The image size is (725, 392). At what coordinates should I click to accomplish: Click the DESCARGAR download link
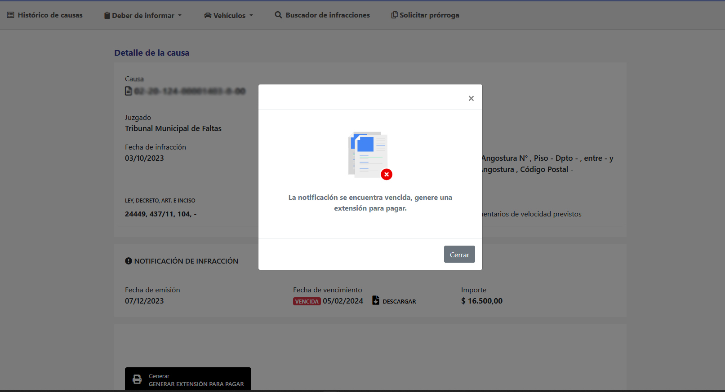point(399,301)
